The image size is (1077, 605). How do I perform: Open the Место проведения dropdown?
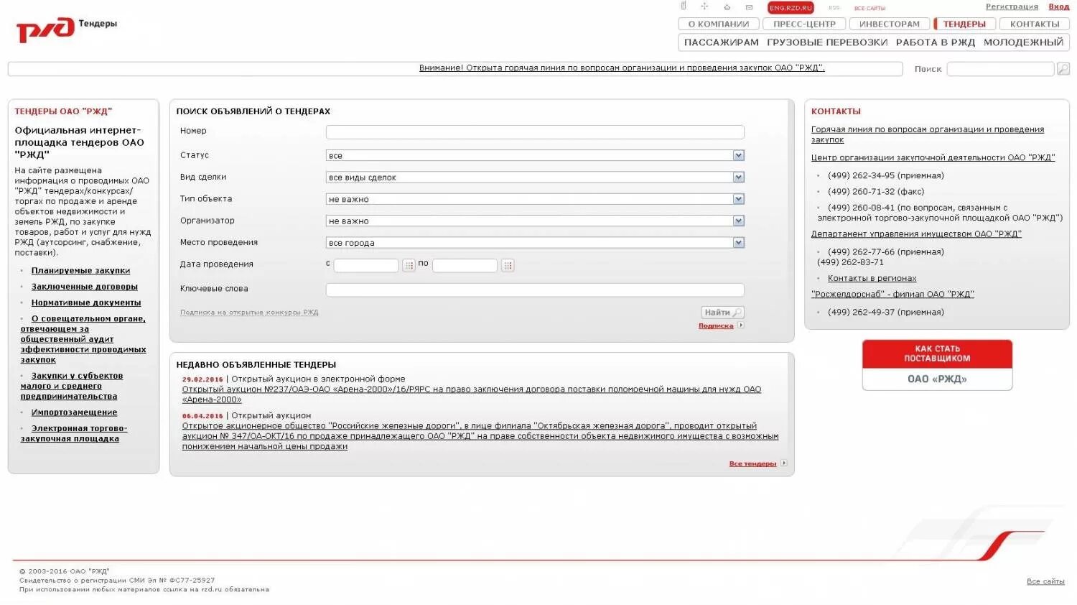535,243
